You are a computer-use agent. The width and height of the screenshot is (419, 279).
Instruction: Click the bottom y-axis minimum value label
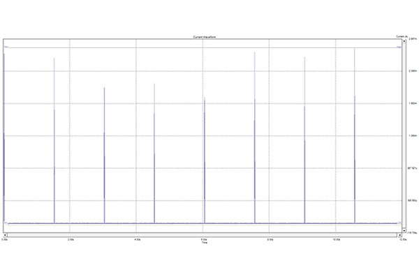[412, 232]
